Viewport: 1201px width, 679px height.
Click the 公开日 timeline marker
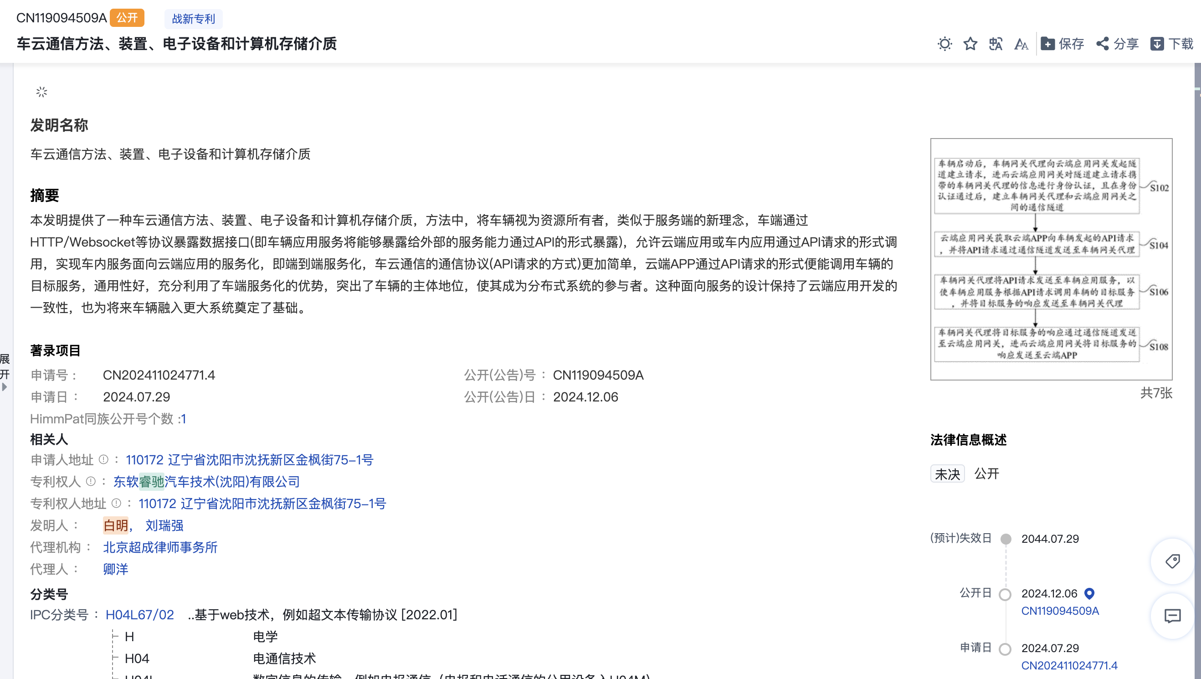(1005, 595)
